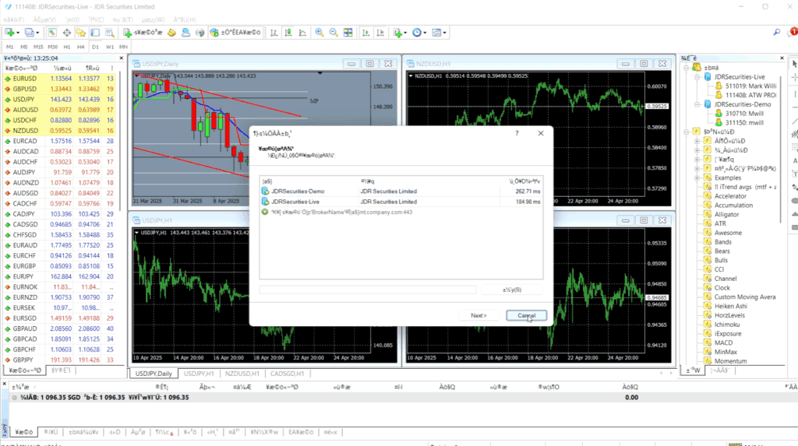Click the AutoTrading toolbar button

(235, 33)
